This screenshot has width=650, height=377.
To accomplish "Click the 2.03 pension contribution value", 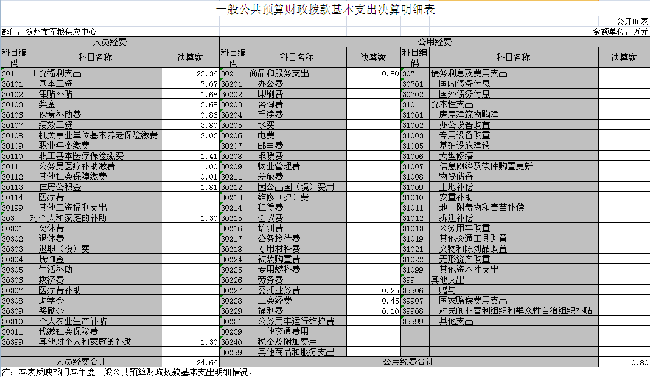I will pos(190,135).
